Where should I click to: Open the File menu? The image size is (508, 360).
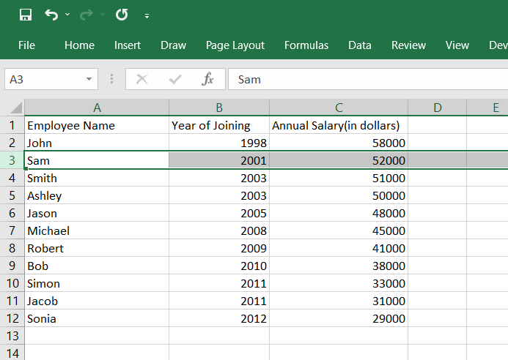pyautogui.click(x=26, y=45)
